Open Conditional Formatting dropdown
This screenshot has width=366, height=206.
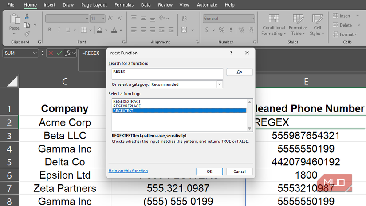[274, 25]
